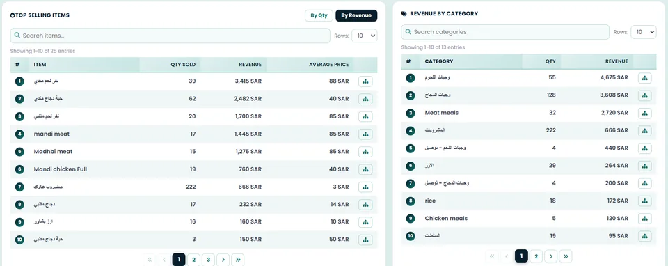Viewport: 668px width, 266px height.
Task: Click the 'REVENUE BY CATEGORY' heading
Action: click(x=444, y=14)
